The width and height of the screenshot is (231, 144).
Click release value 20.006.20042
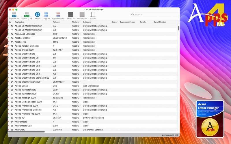tap(60, 38)
